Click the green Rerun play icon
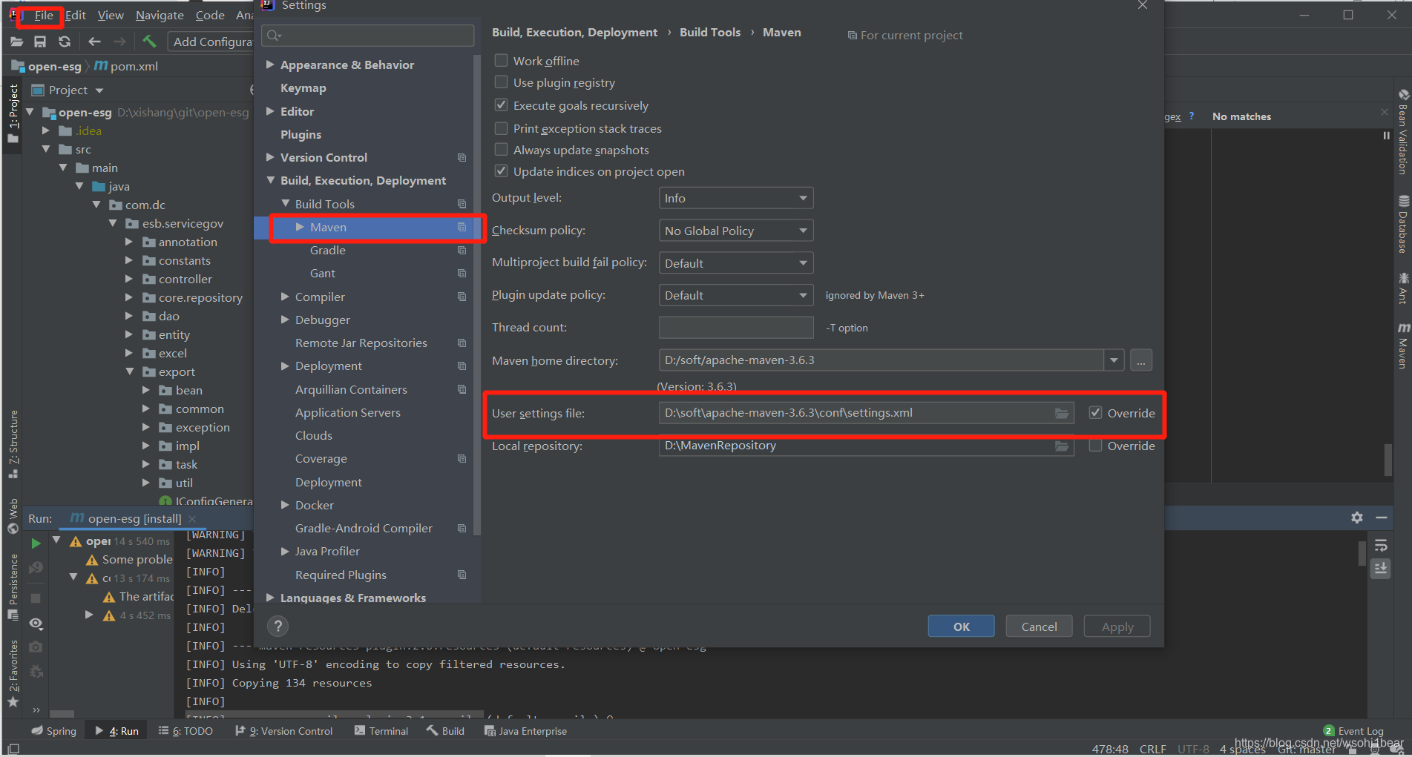1412x757 pixels. tap(36, 543)
